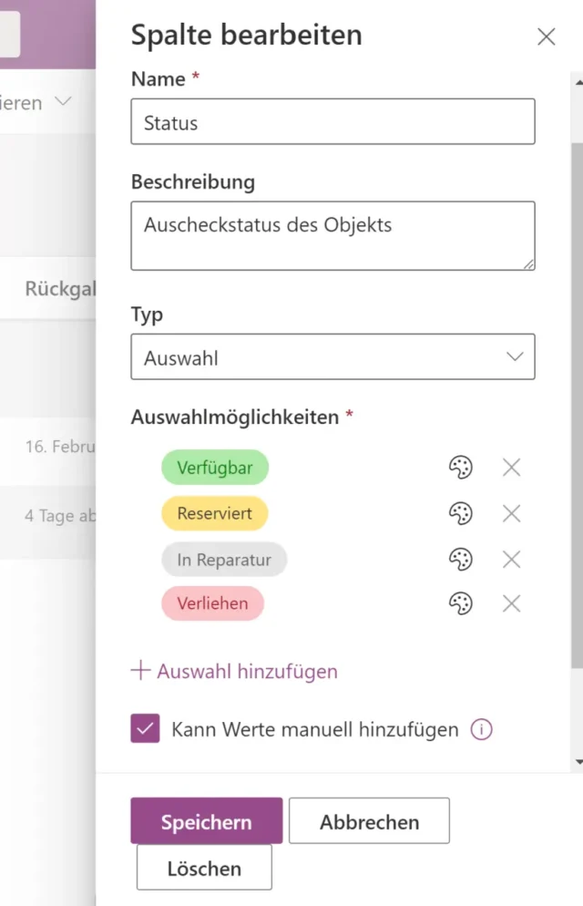Image resolution: width=583 pixels, height=906 pixels.
Task: Edit the Beschreibung text area
Action: click(x=332, y=235)
